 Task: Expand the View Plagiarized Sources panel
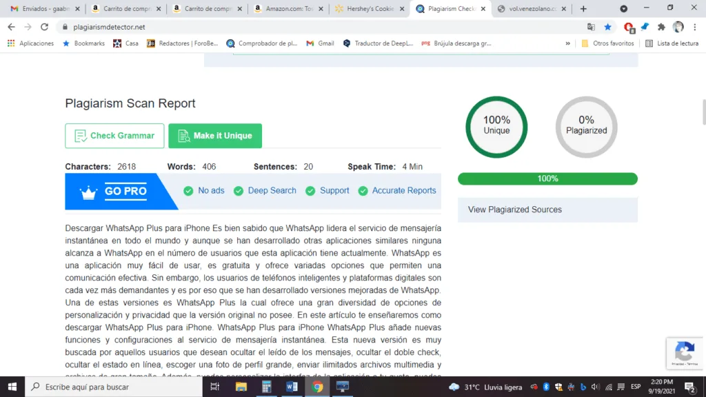(x=547, y=210)
